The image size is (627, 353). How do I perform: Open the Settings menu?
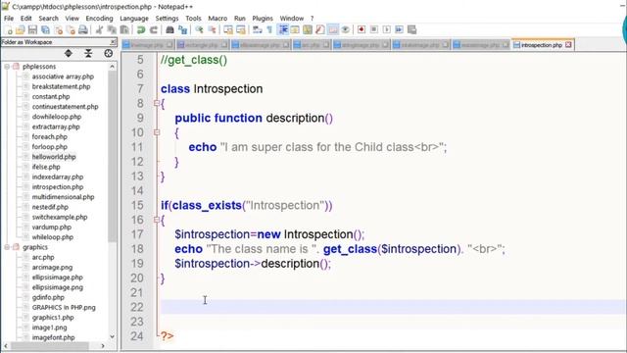pyautogui.click(x=167, y=19)
